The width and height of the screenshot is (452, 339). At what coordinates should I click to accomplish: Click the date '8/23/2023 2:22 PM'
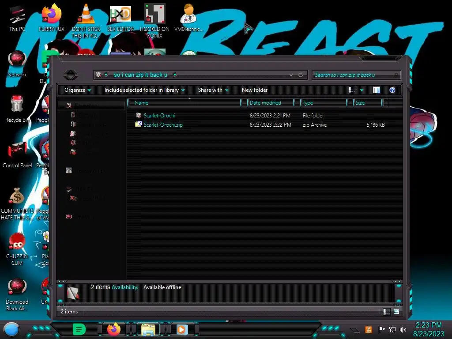[x=271, y=125]
